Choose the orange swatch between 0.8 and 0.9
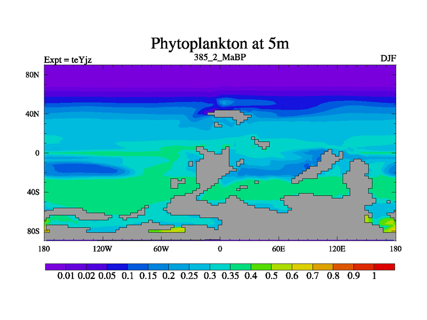This screenshot has width=427, height=320. (343, 267)
